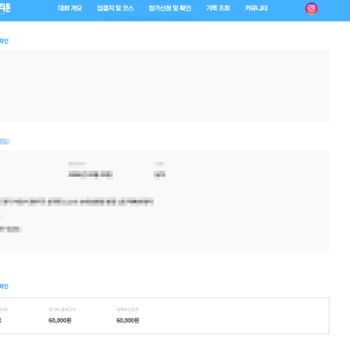Open the 대회 개요 menu
The width and height of the screenshot is (350, 350).
point(70,9)
